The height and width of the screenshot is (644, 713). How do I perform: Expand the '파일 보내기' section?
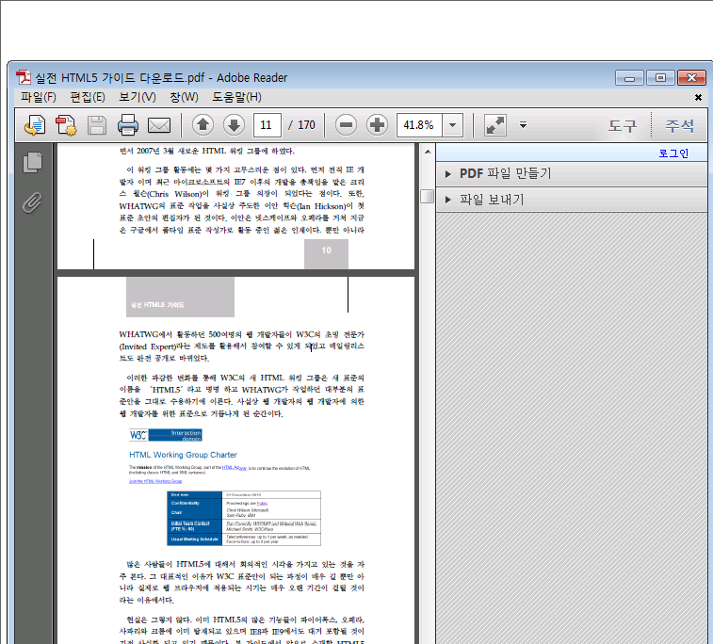click(x=571, y=200)
